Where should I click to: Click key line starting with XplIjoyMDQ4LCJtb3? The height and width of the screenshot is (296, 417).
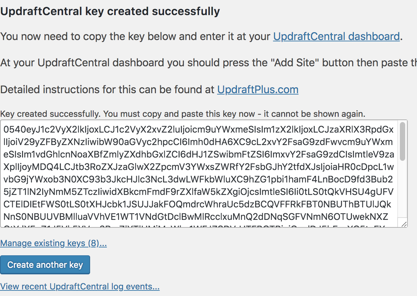(x=198, y=167)
